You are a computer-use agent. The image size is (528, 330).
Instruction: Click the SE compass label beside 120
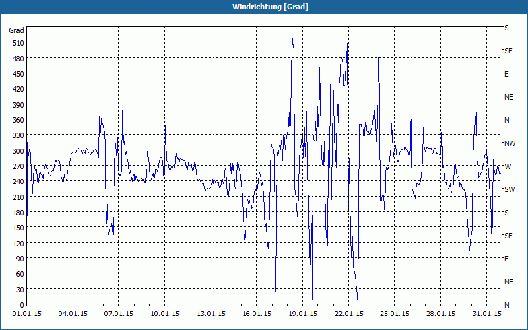[x=508, y=236]
